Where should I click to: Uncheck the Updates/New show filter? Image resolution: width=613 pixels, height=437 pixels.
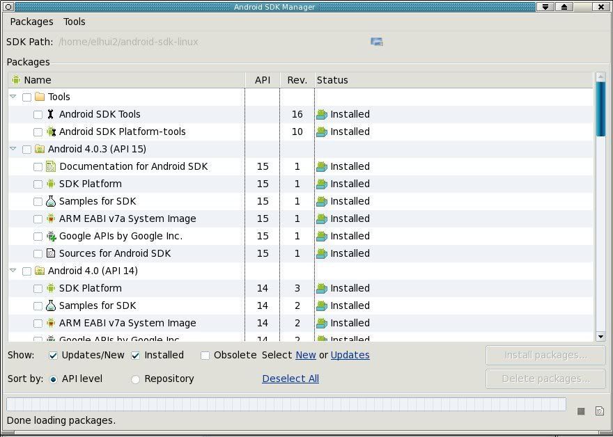click(53, 356)
